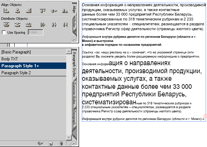207x147 pixels.
Task: Distribute right edges of objects
Action: tap(65, 25)
